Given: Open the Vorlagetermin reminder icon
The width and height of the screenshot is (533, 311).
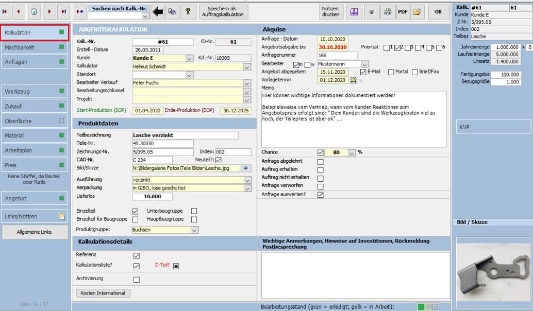Looking at the screenshot, I should (354, 80).
